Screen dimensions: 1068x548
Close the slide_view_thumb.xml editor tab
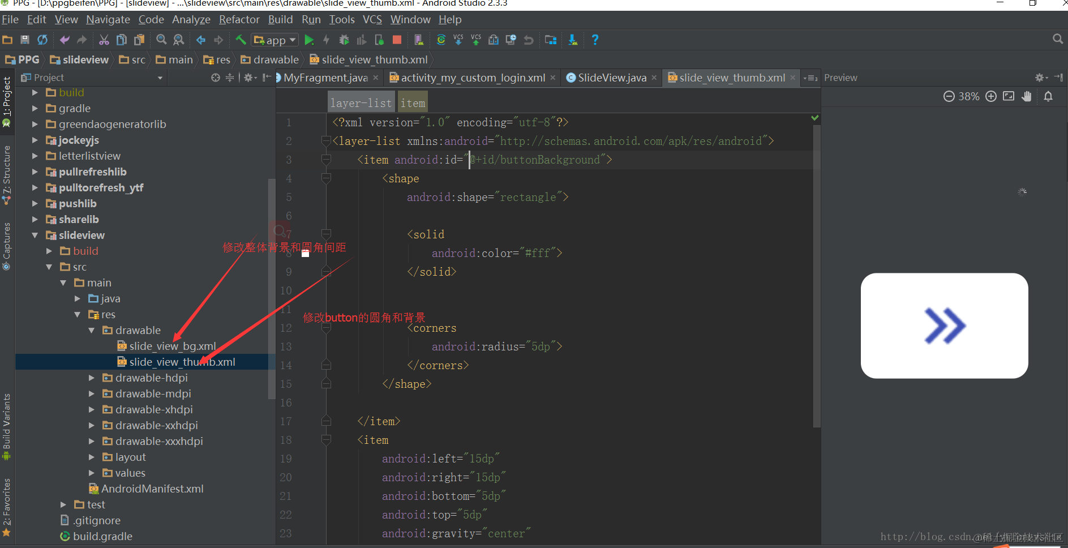[x=793, y=78]
